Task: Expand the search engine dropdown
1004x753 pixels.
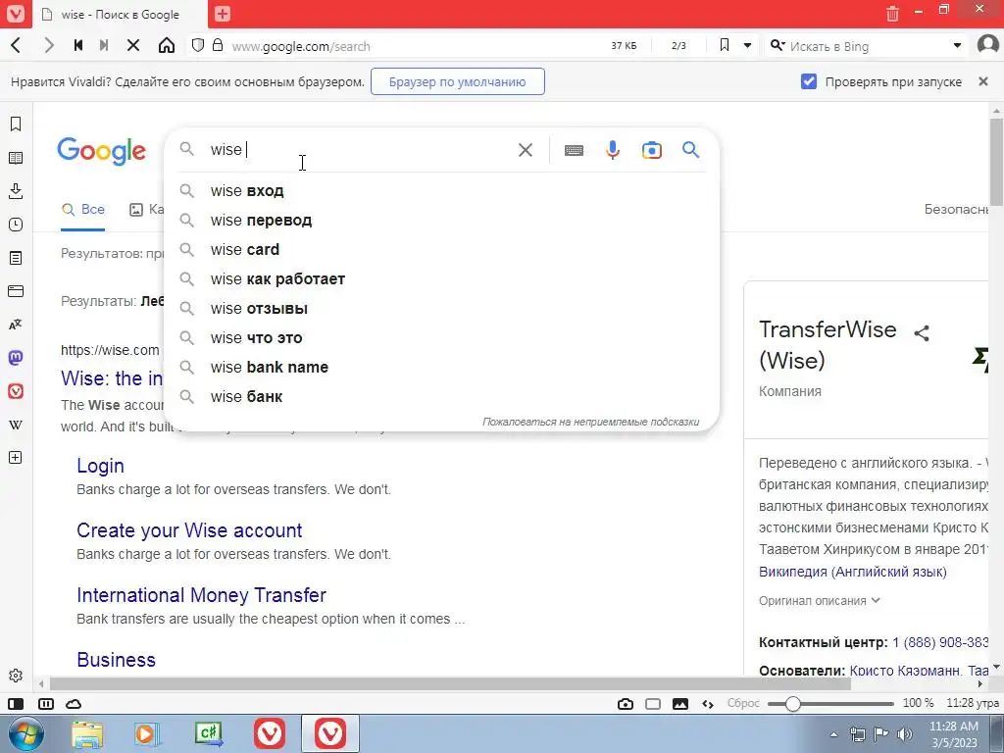Action: tap(957, 45)
